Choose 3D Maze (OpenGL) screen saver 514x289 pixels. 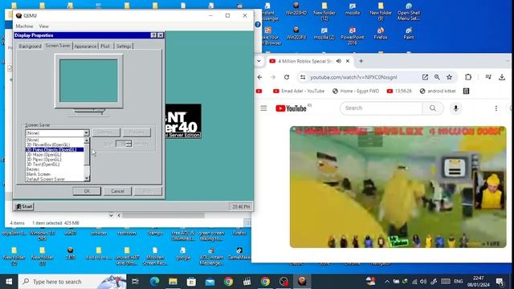pos(44,154)
